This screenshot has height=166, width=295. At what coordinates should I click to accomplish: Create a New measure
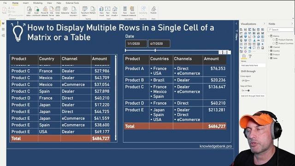tap(125, 11)
